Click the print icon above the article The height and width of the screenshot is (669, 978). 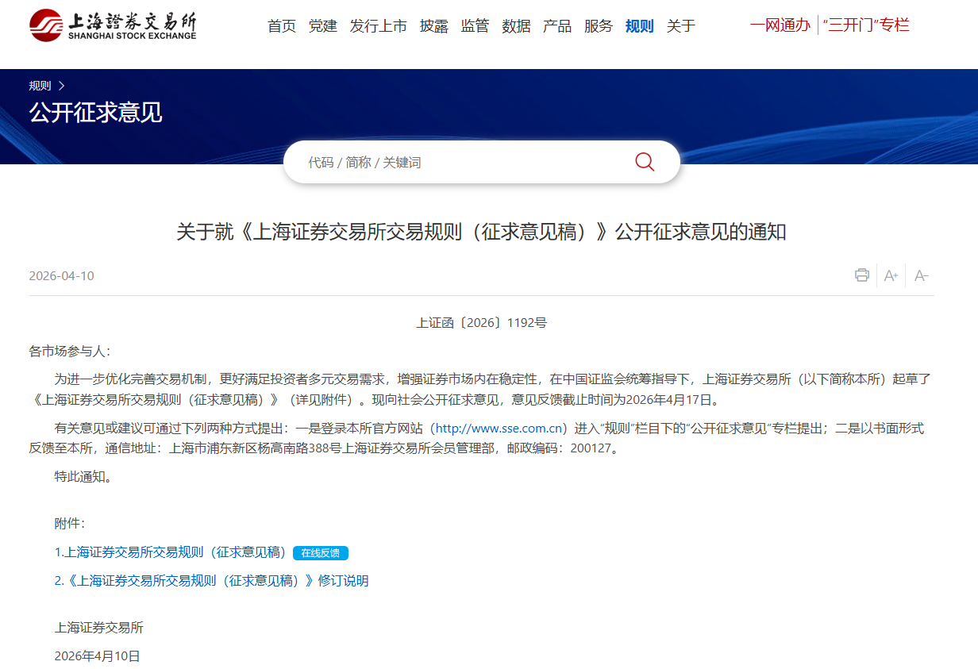click(x=861, y=275)
